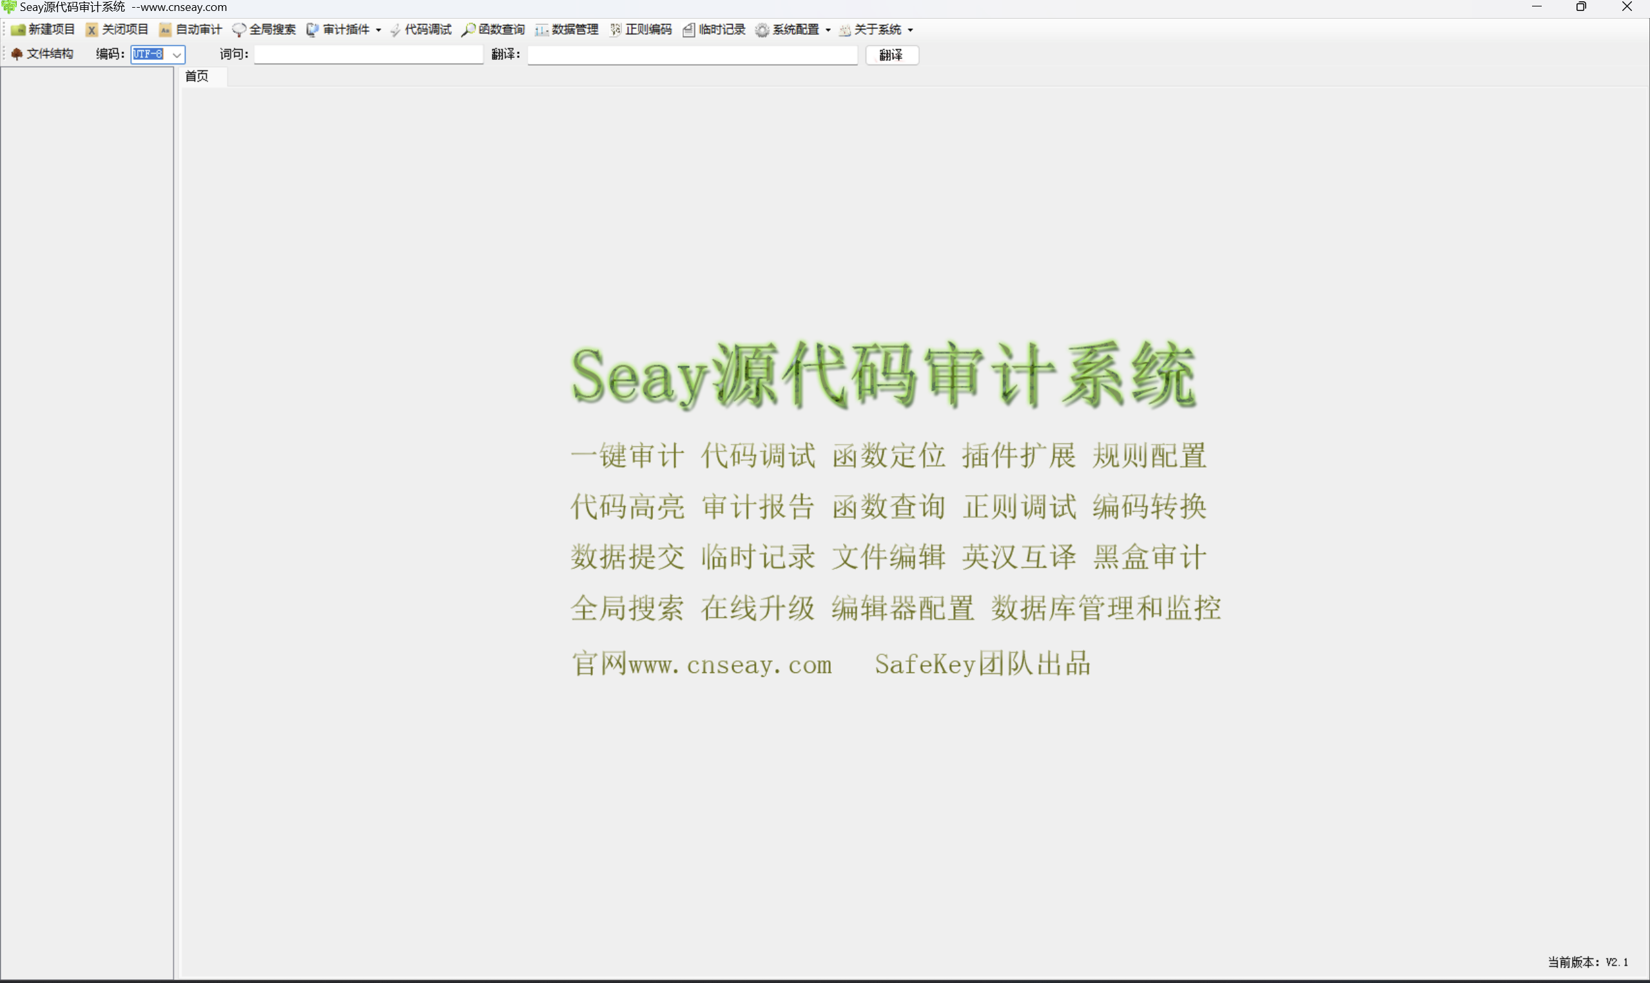Open 代码调试 code debugging tool
The image size is (1650, 983).
420,29
